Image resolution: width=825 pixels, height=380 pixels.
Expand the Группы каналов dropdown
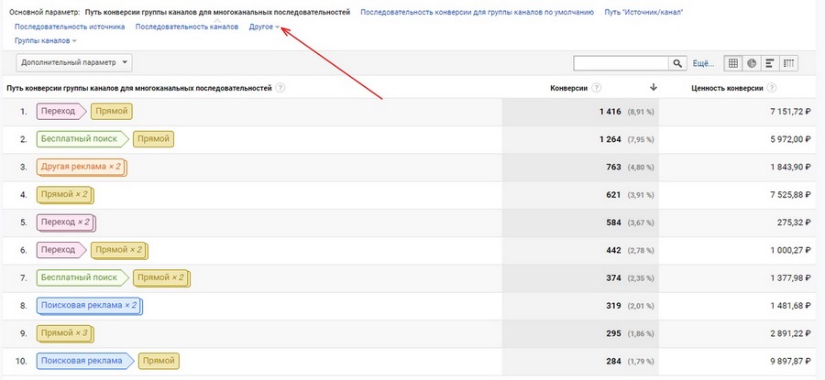point(45,40)
